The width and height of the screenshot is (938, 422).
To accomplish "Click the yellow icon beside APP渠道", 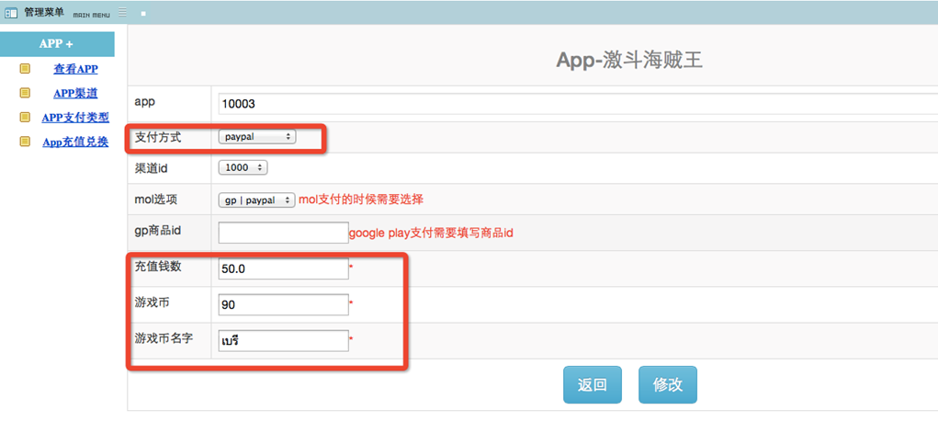I will pyautogui.click(x=25, y=93).
